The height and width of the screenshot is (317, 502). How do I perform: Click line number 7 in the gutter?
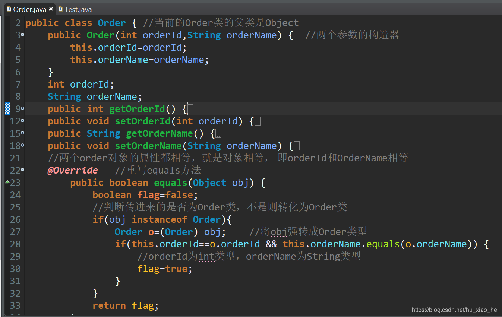18,84
